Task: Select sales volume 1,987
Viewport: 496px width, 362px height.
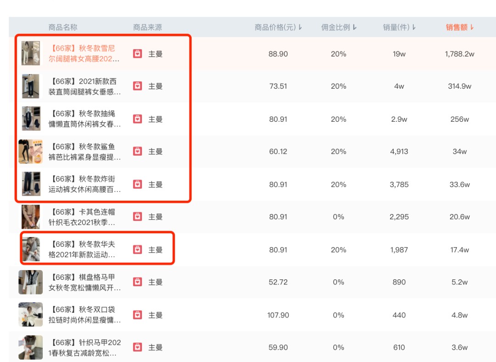Action: (x=399, y=249)
